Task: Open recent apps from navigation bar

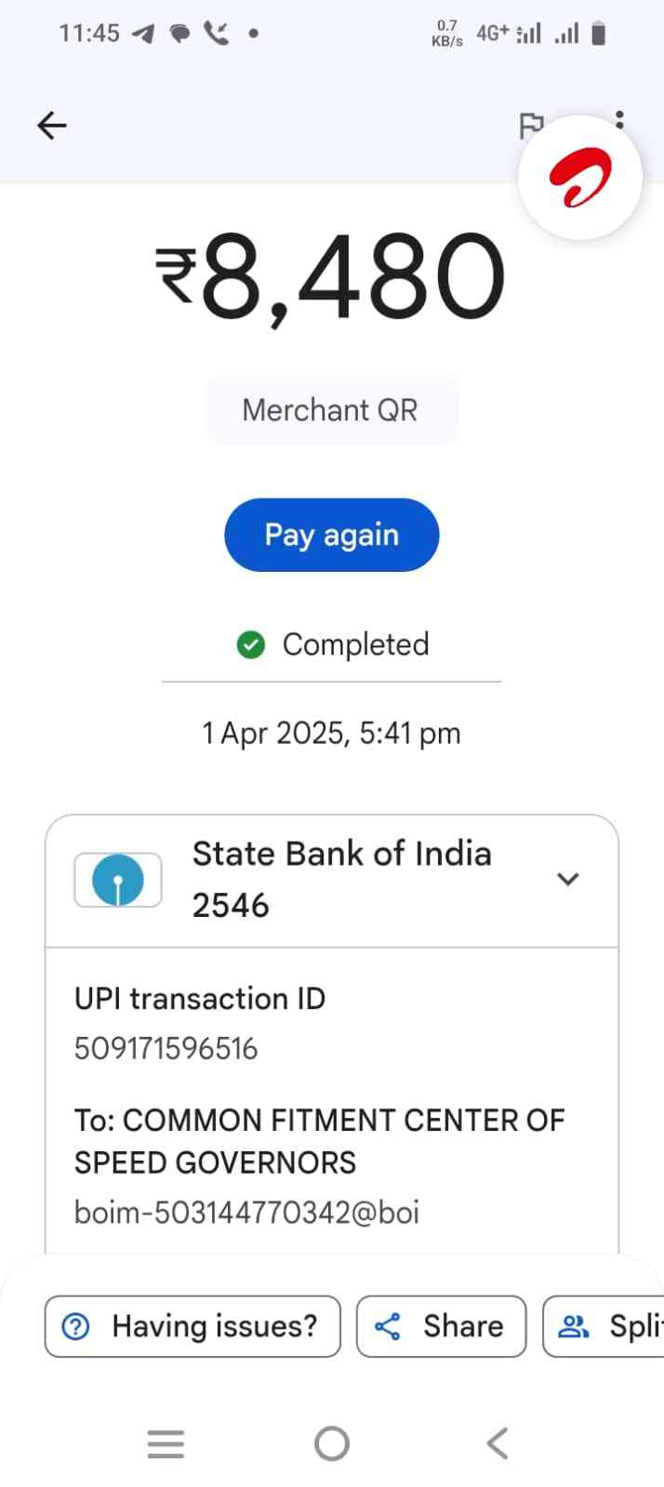Action: click(x=166, y=1443)
